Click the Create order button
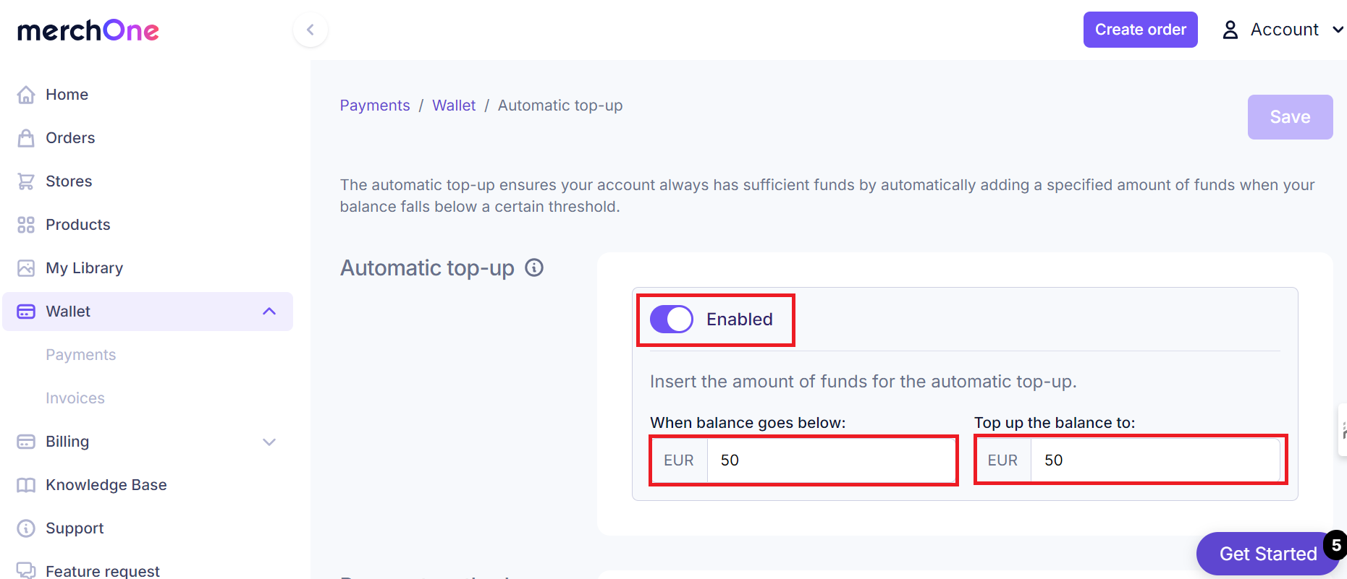Viewport: 1347px width, 579px height. tap(1140, 29)
